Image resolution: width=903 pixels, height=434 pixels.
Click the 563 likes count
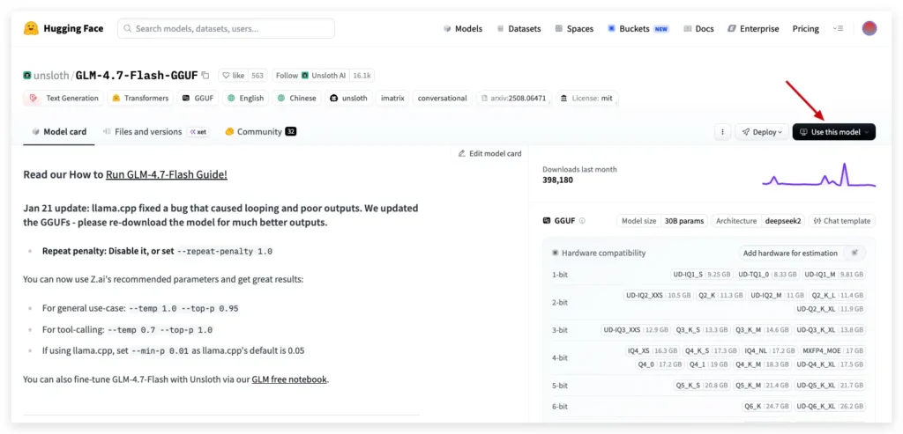[x=257, y=76]
